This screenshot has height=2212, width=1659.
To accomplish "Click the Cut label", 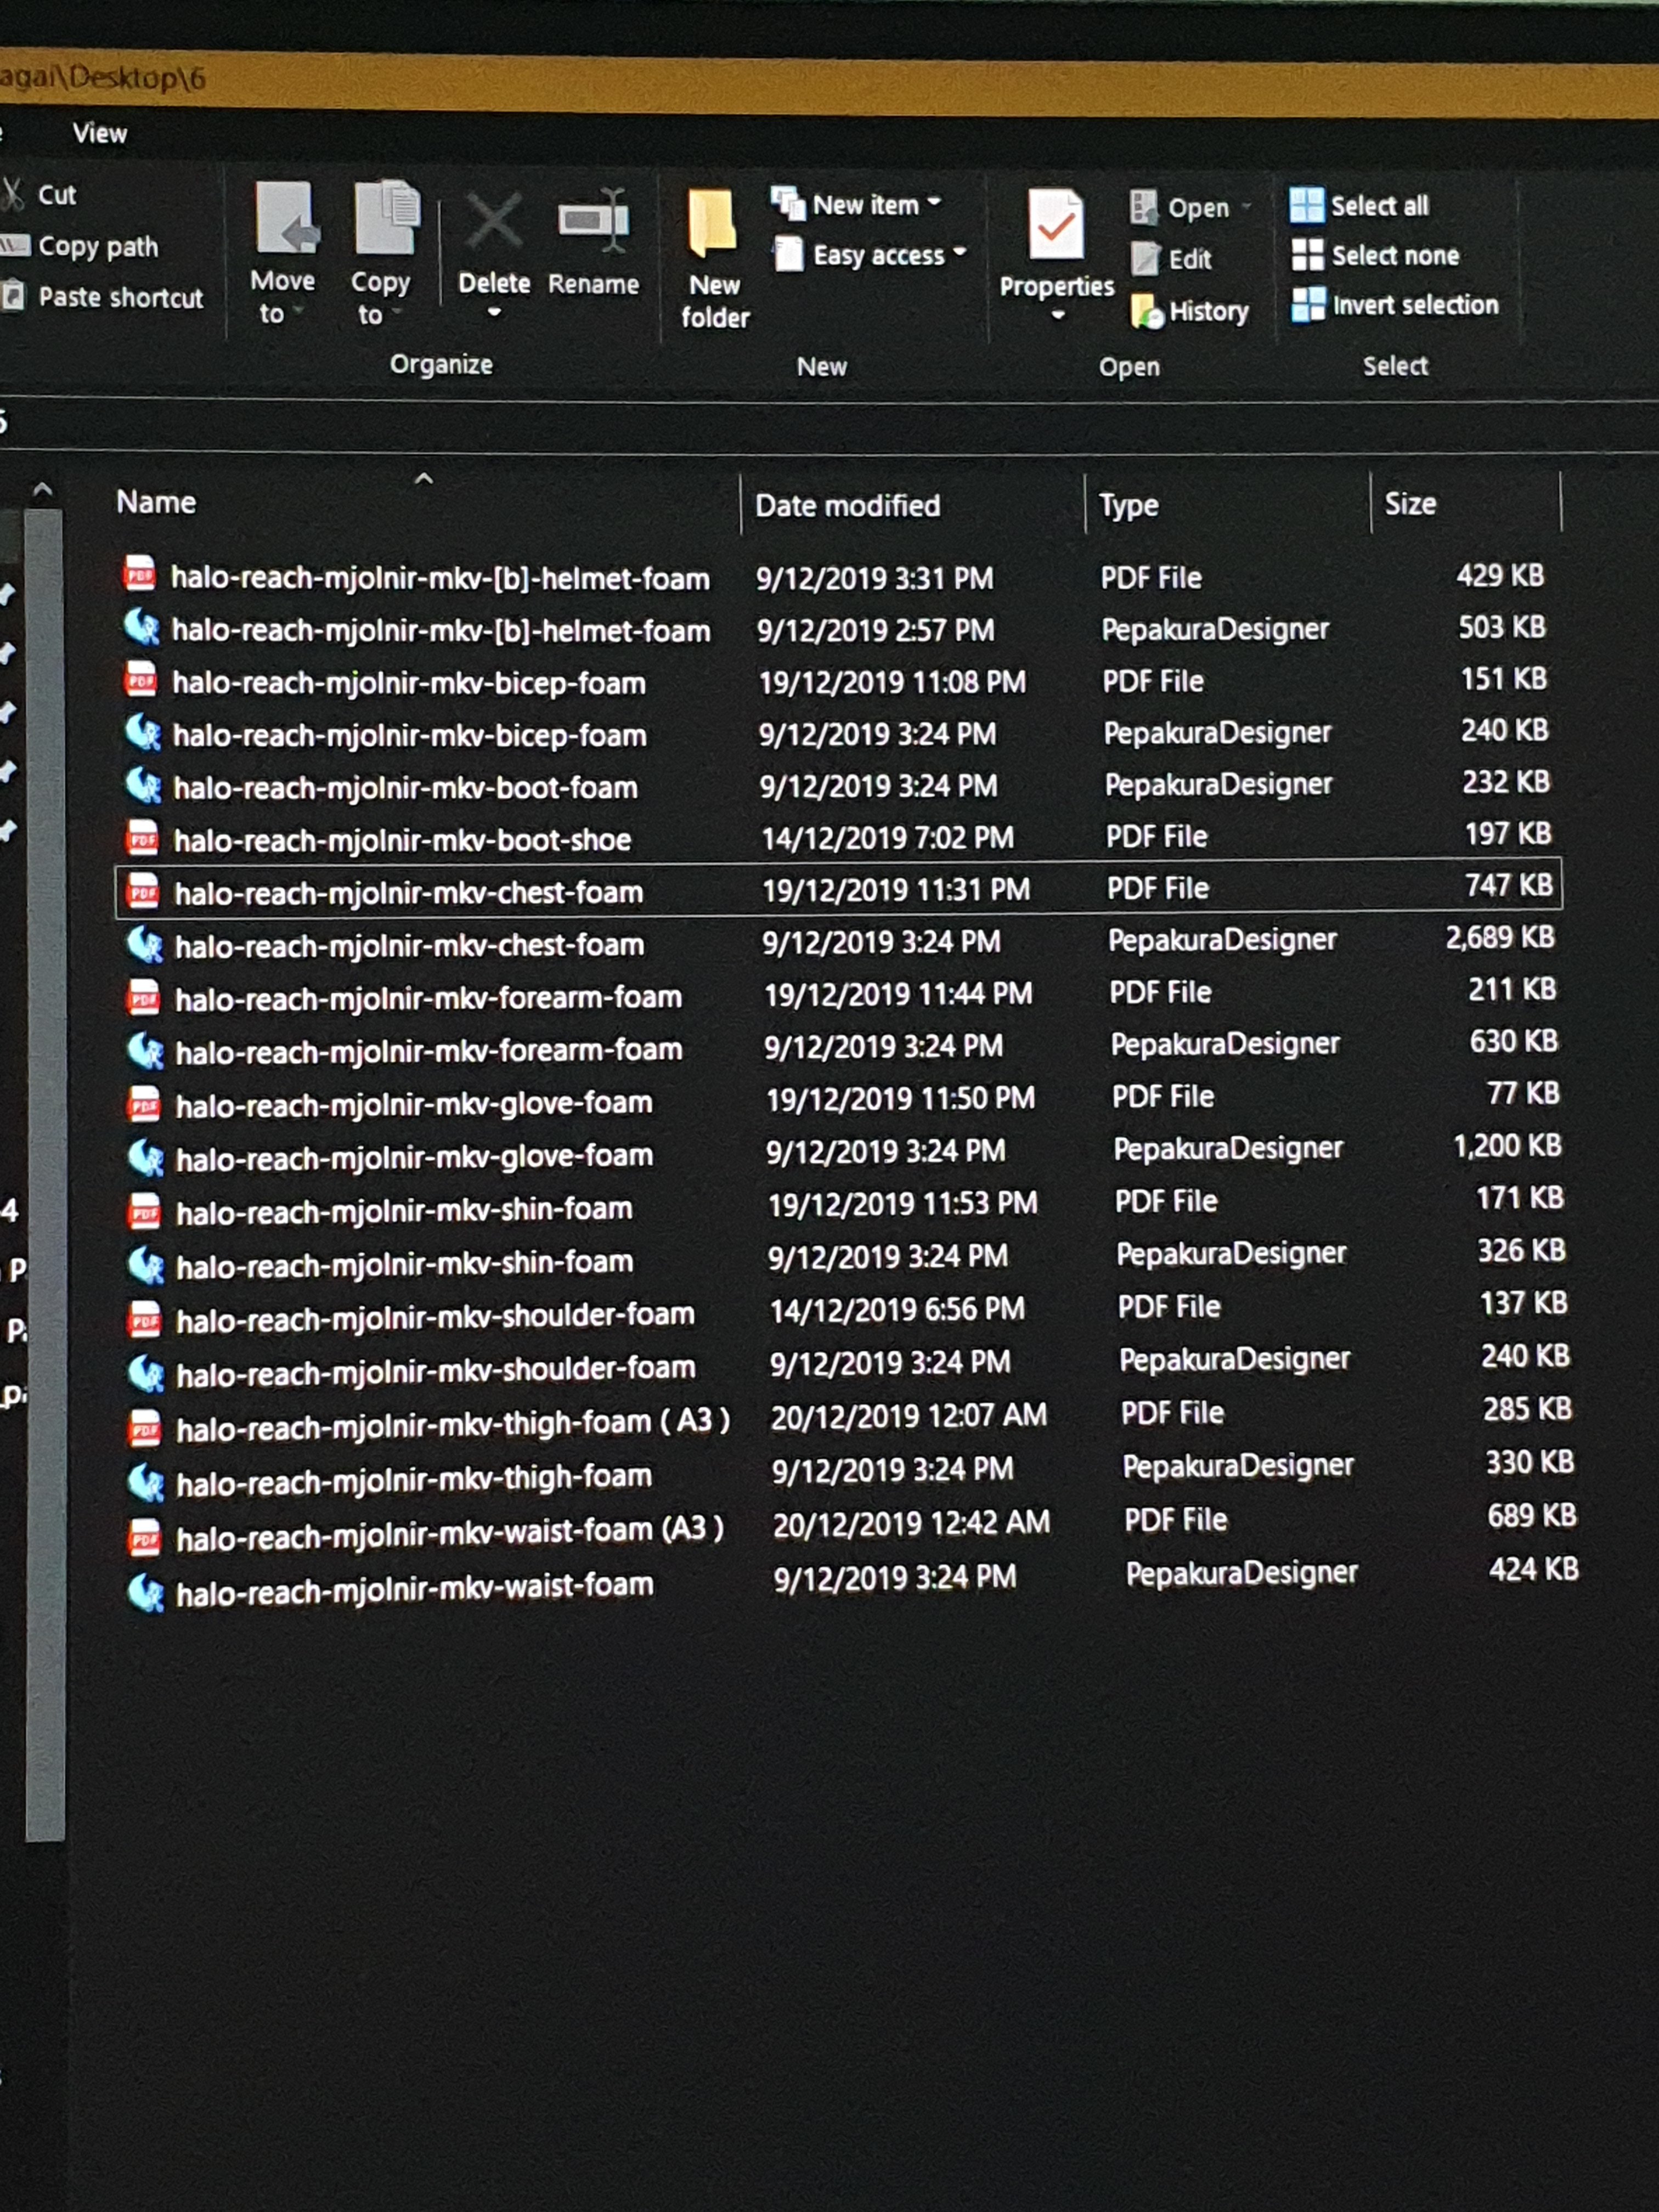I will [x=57, y=195].
